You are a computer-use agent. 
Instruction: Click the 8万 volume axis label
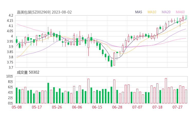click(11, 82)
